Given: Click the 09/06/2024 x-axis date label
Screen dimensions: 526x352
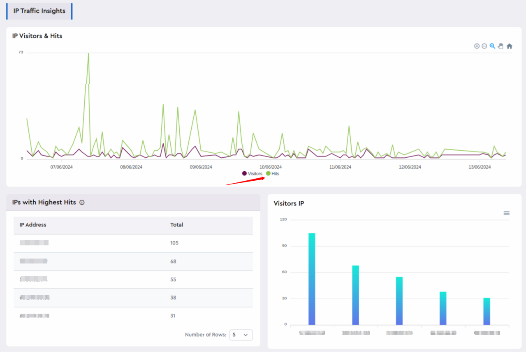Looking at the screenshot, I should tap(201, 167).
